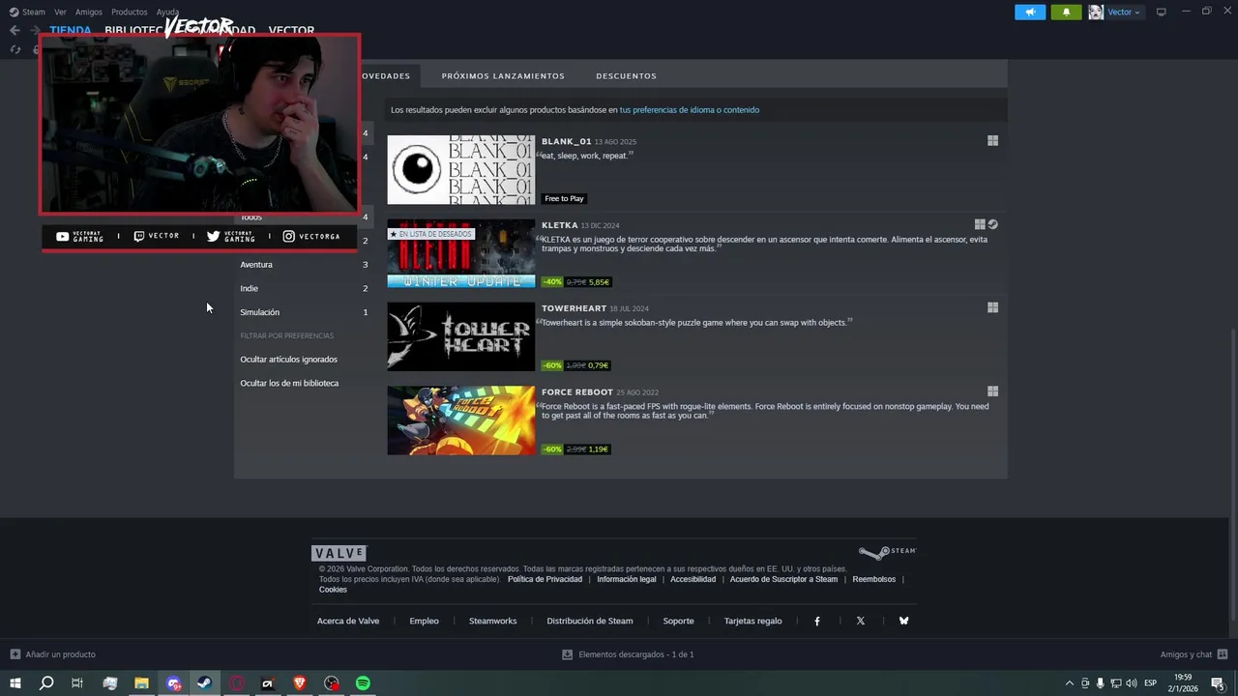Open the Próximos Lanzamientos tab
1238x696 pixels.
pyautogui.click(x=503, y=75)
